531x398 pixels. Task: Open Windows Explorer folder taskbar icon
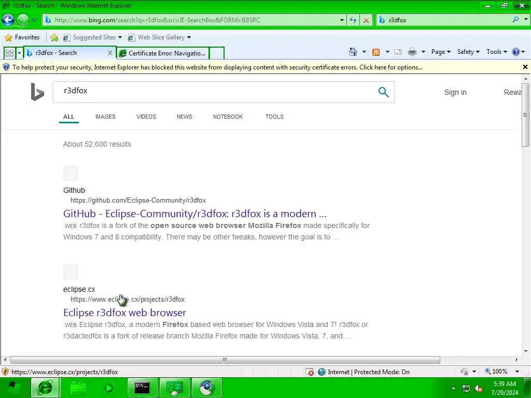coord(78,388)
